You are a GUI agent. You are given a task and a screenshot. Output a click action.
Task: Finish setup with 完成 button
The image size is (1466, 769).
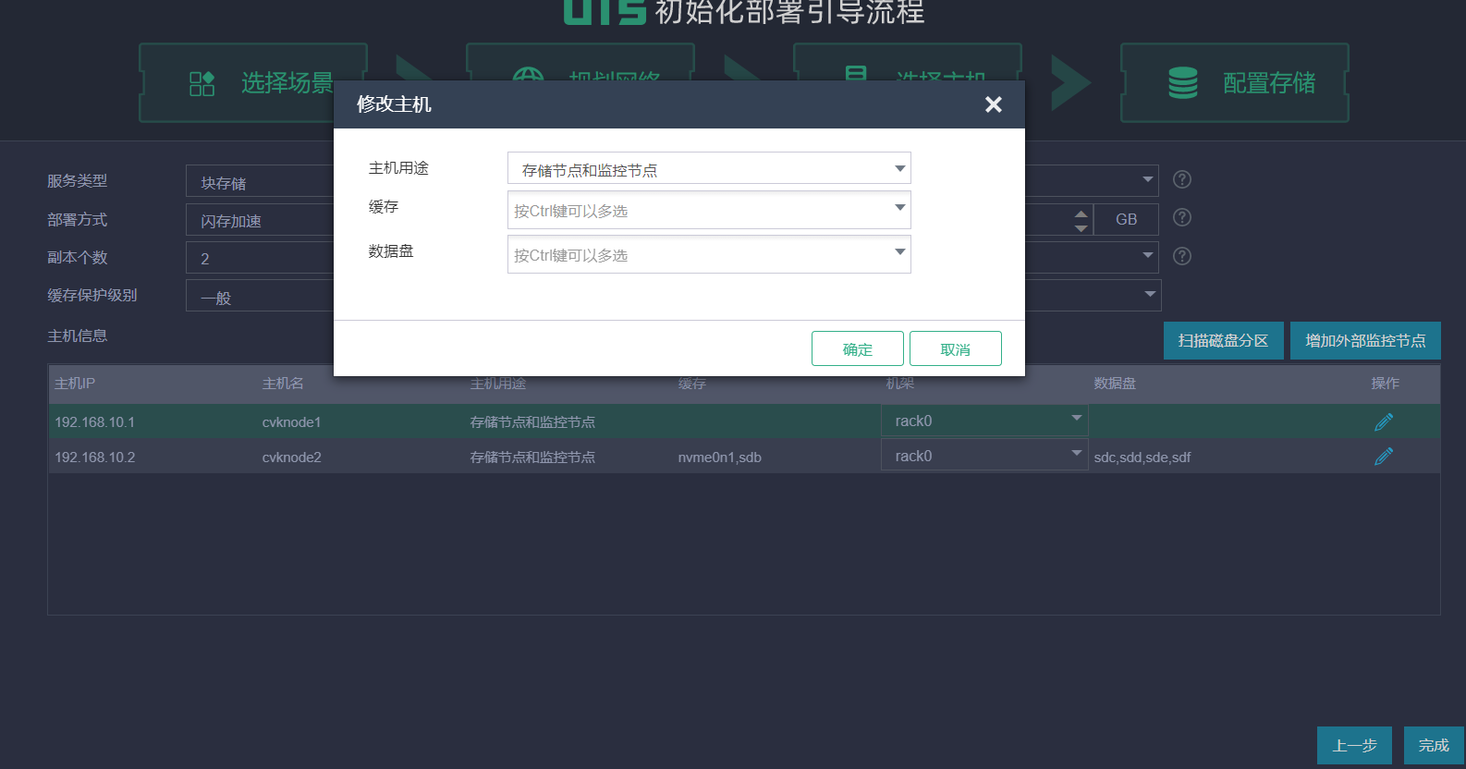point(1434,745)
